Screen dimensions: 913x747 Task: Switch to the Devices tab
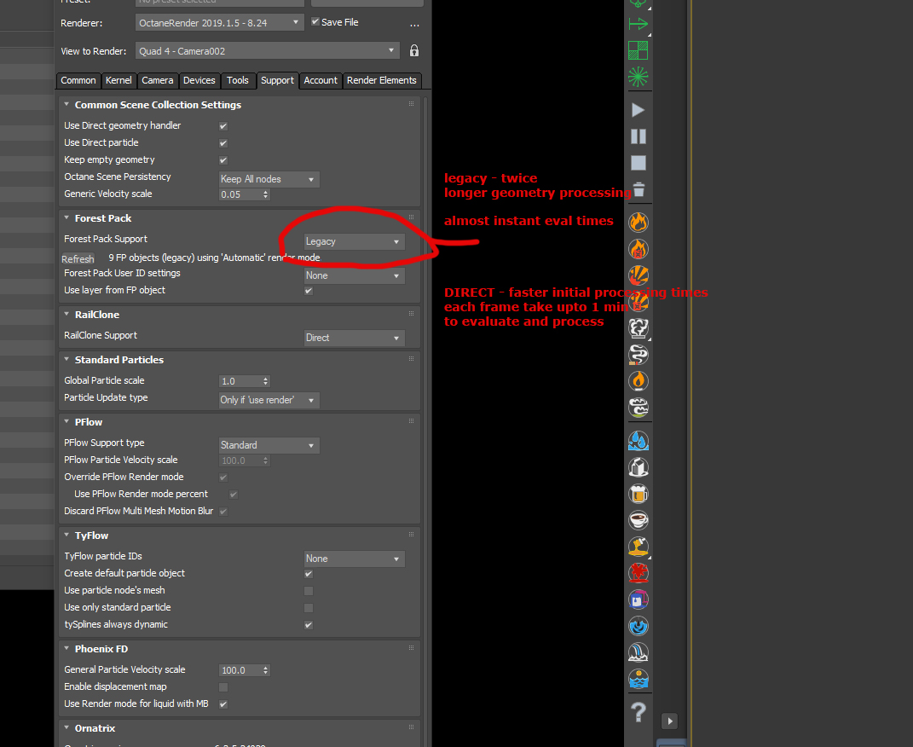tap(199, 80)
